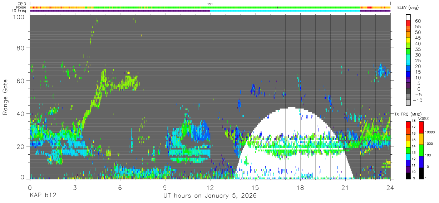Click the elevation label 30
Screen dimensions: 439x203
coord(418,55)
